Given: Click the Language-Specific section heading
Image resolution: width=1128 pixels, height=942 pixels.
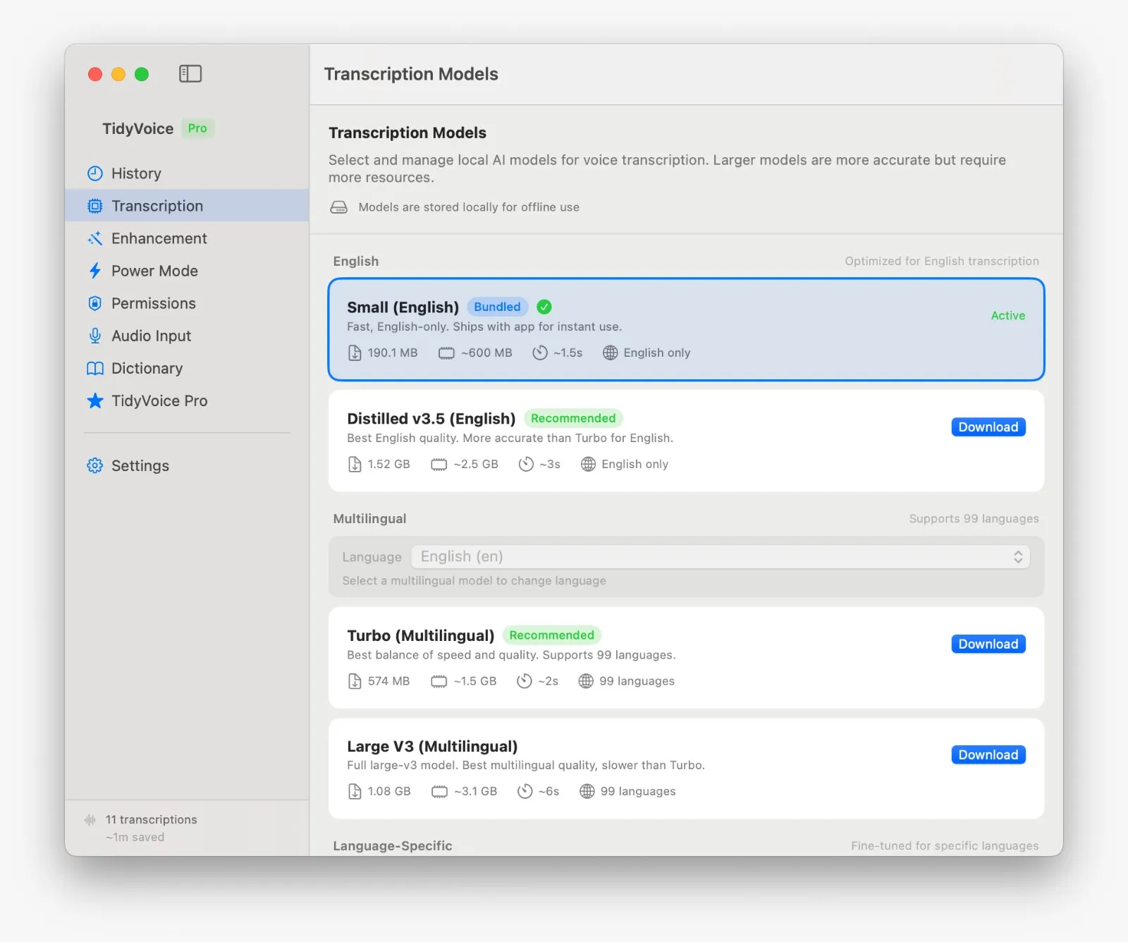Looking at the screenshot, I should [393, 845].
